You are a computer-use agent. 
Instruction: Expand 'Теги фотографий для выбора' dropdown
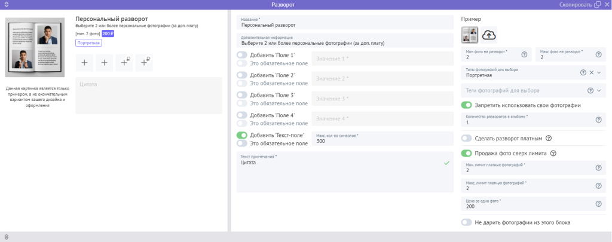click(599, 90)
